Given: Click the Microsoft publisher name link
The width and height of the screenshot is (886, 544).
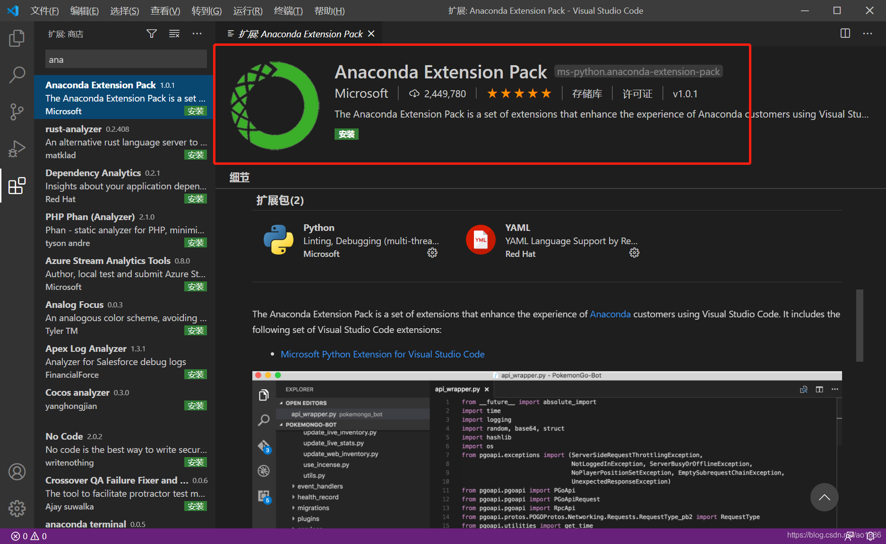Looking at the screenshot, I should [361, 93].
